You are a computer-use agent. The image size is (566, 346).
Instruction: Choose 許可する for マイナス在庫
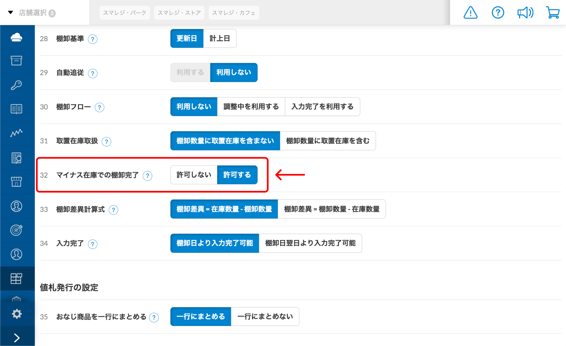(x=237, y=175)
